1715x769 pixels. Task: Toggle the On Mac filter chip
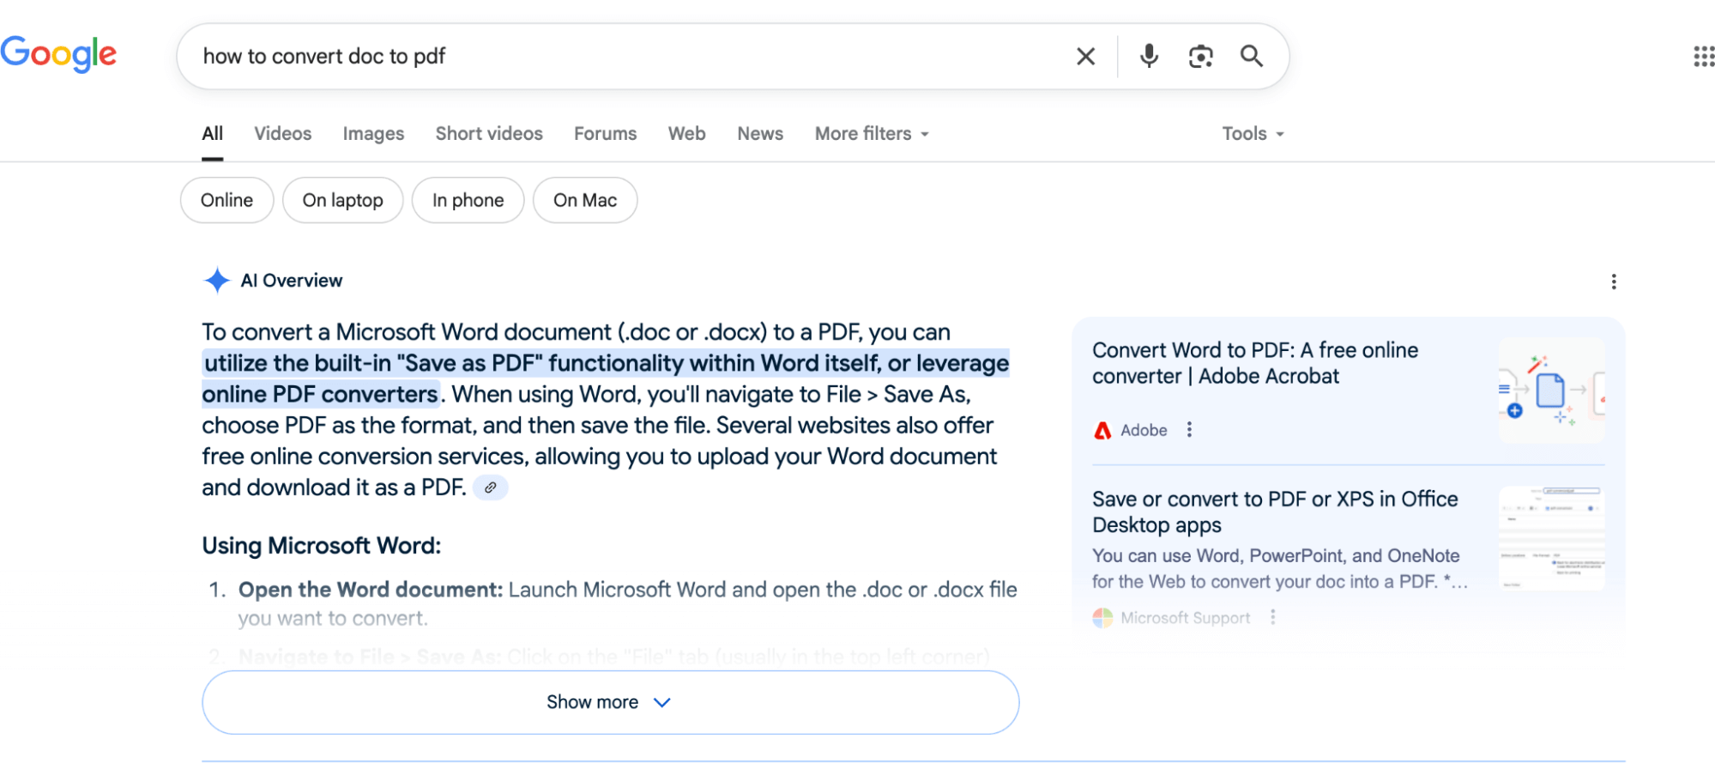(584, 200)
